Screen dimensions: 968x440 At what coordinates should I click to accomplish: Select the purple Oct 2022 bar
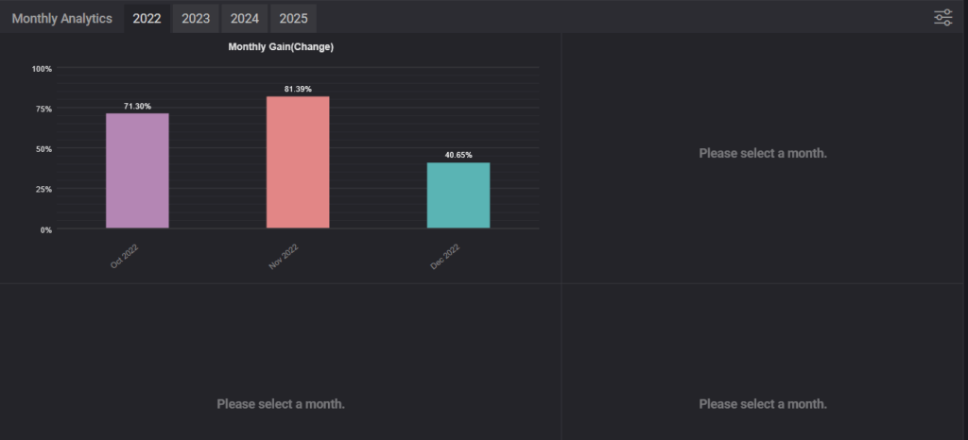tap(137, 171)
